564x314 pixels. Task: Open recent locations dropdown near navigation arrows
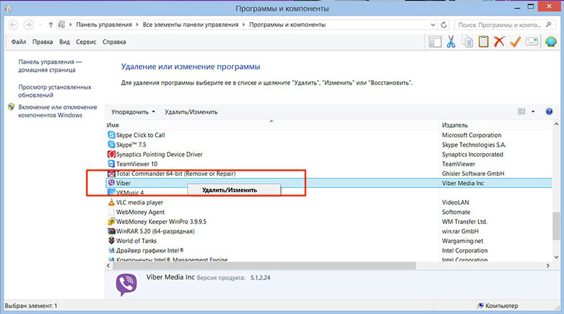[x=40, y=25]
